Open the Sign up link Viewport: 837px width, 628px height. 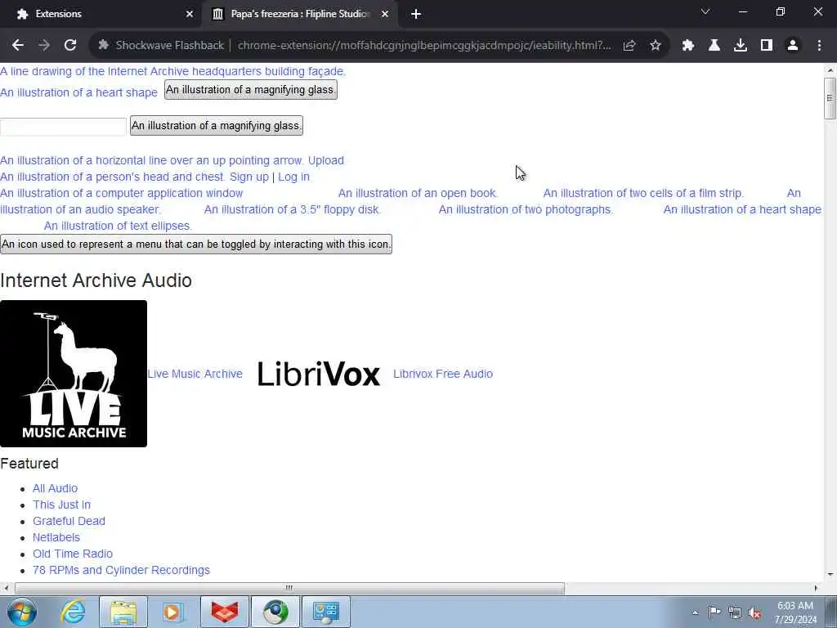point(249,177)
